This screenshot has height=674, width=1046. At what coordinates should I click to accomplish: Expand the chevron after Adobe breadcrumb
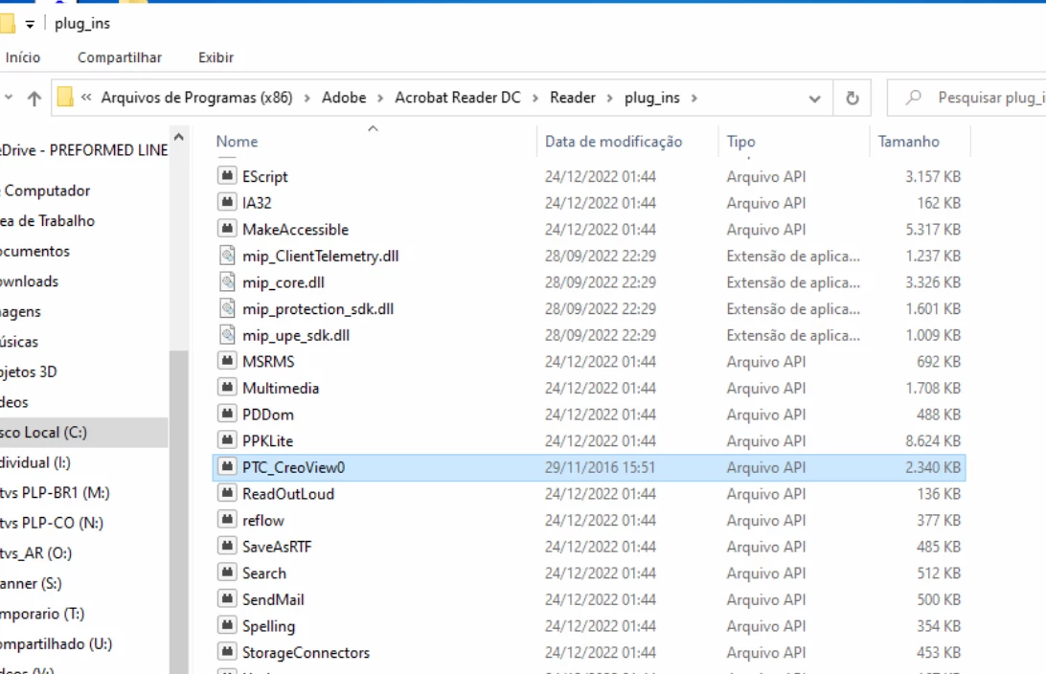click(x=380, y=98)
